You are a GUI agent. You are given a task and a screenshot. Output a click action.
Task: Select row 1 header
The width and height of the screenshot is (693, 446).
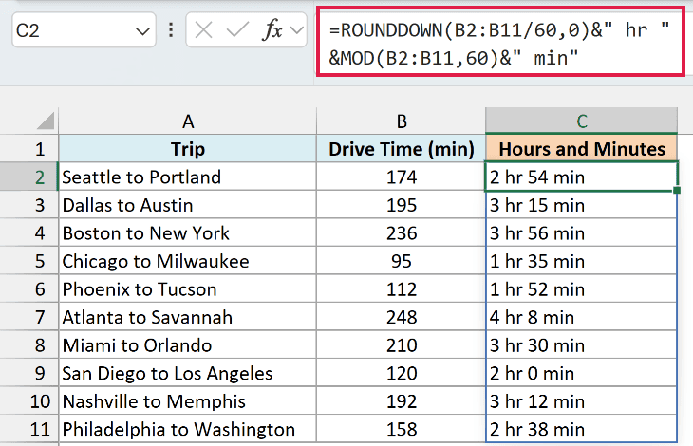pos(29,149)
